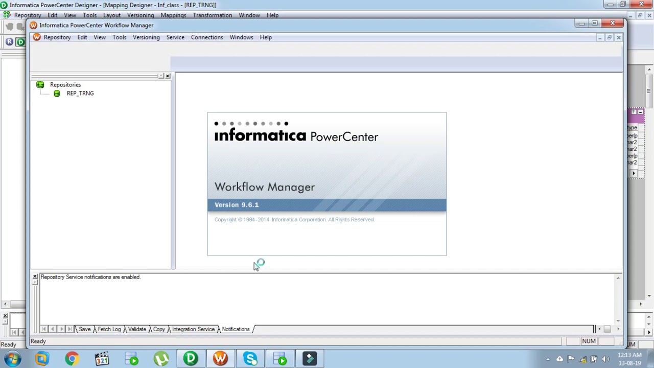The image size is (654, 368).
Task: Open Workflow Manager Help menu
Action: [266, 37]
